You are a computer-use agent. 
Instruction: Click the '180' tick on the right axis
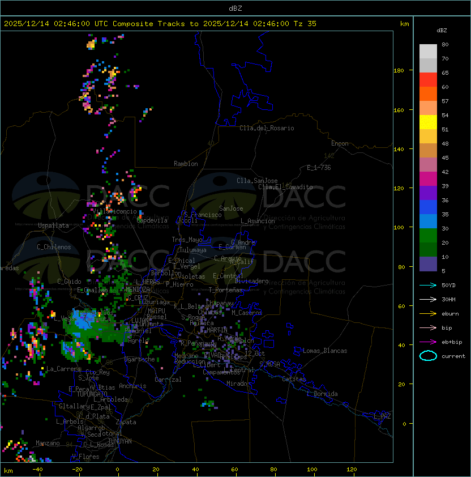click(399, 71)
